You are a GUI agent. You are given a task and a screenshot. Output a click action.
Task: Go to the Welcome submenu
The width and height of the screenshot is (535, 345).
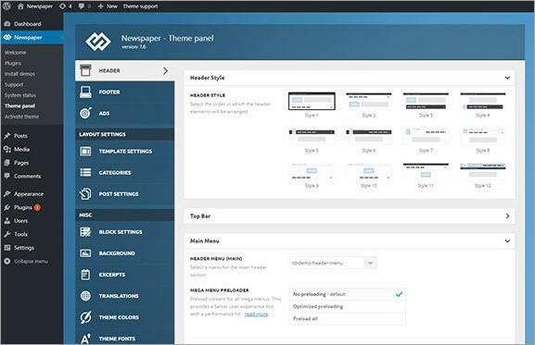[x=16, y=53]
